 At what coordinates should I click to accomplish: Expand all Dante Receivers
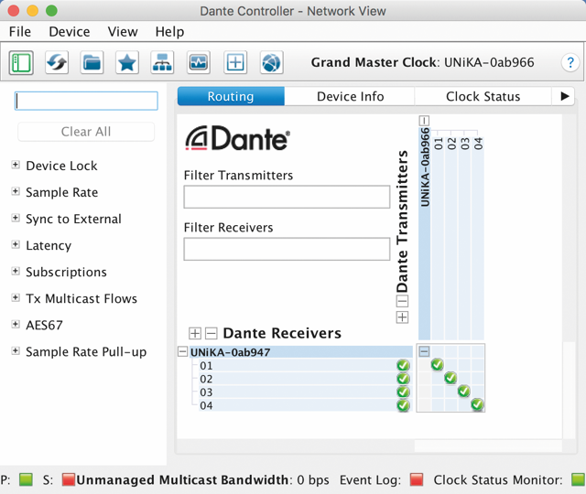(195, 333)
